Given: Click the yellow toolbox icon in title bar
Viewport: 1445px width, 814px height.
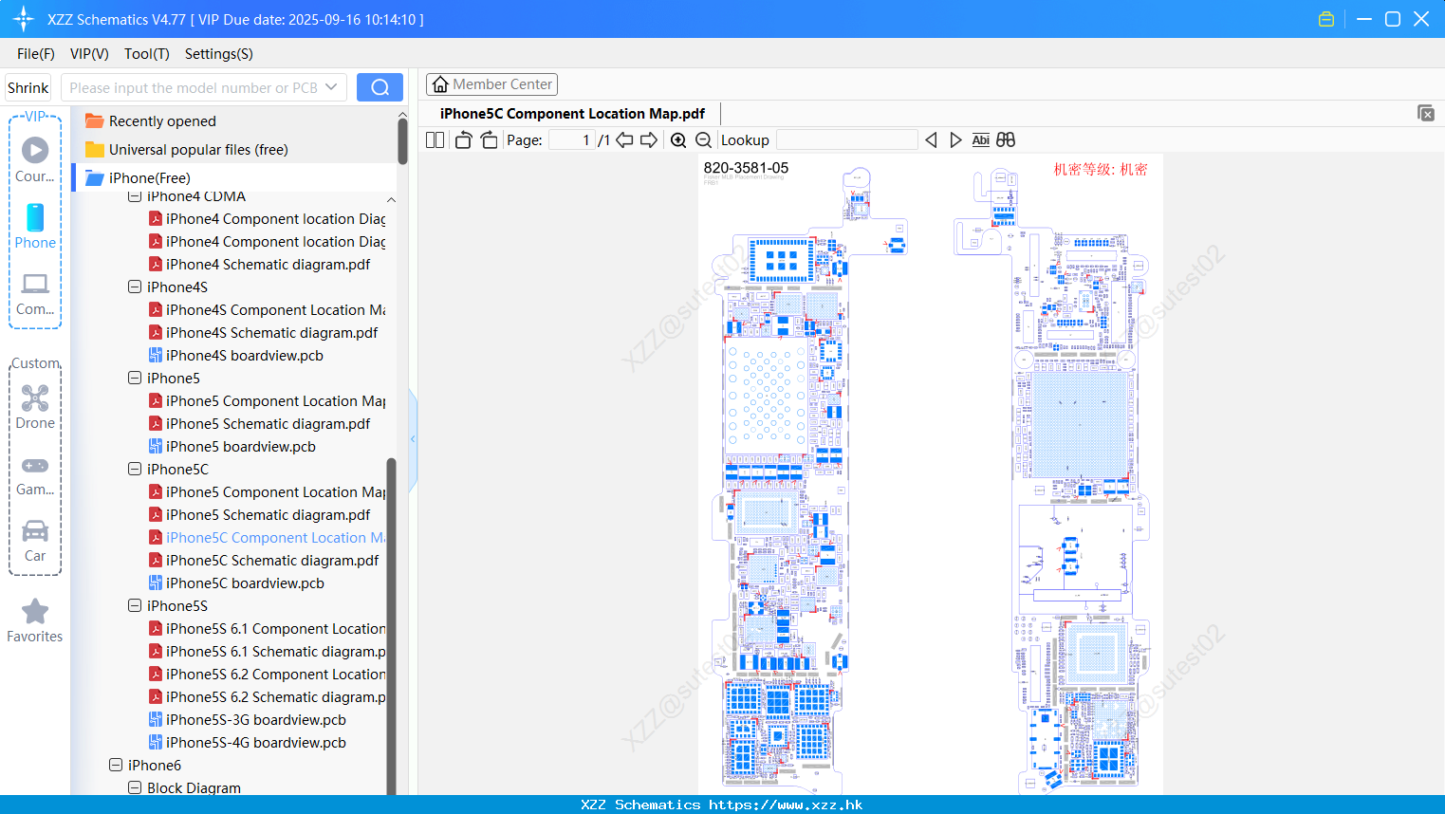Looking at the screenshot, I should [1326, 19].
